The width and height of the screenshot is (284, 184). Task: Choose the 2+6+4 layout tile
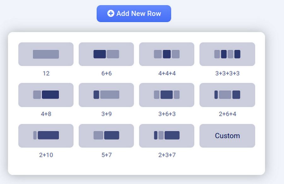(x=227, y=95)
